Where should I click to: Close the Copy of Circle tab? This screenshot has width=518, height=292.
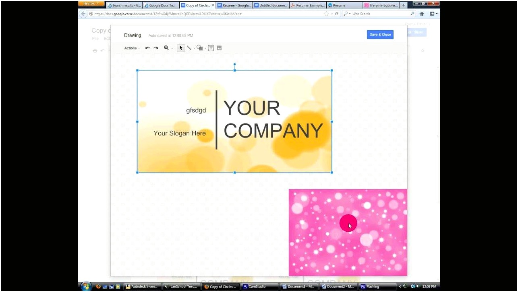[x=213, y=5]
